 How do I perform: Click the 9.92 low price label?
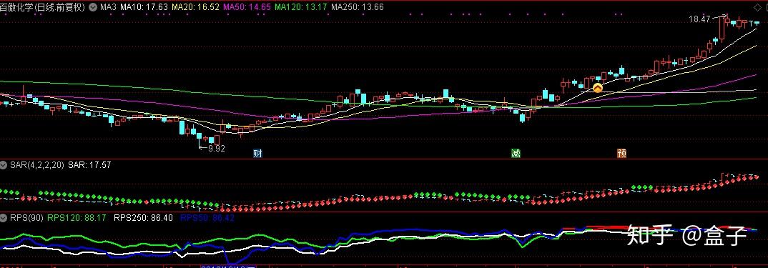click(x=216, y=149)
